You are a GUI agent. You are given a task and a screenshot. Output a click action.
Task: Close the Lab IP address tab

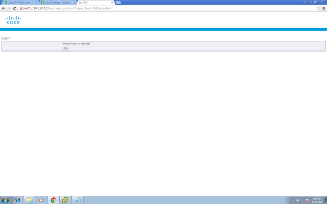pyautogui.click(x=75, y=3)
